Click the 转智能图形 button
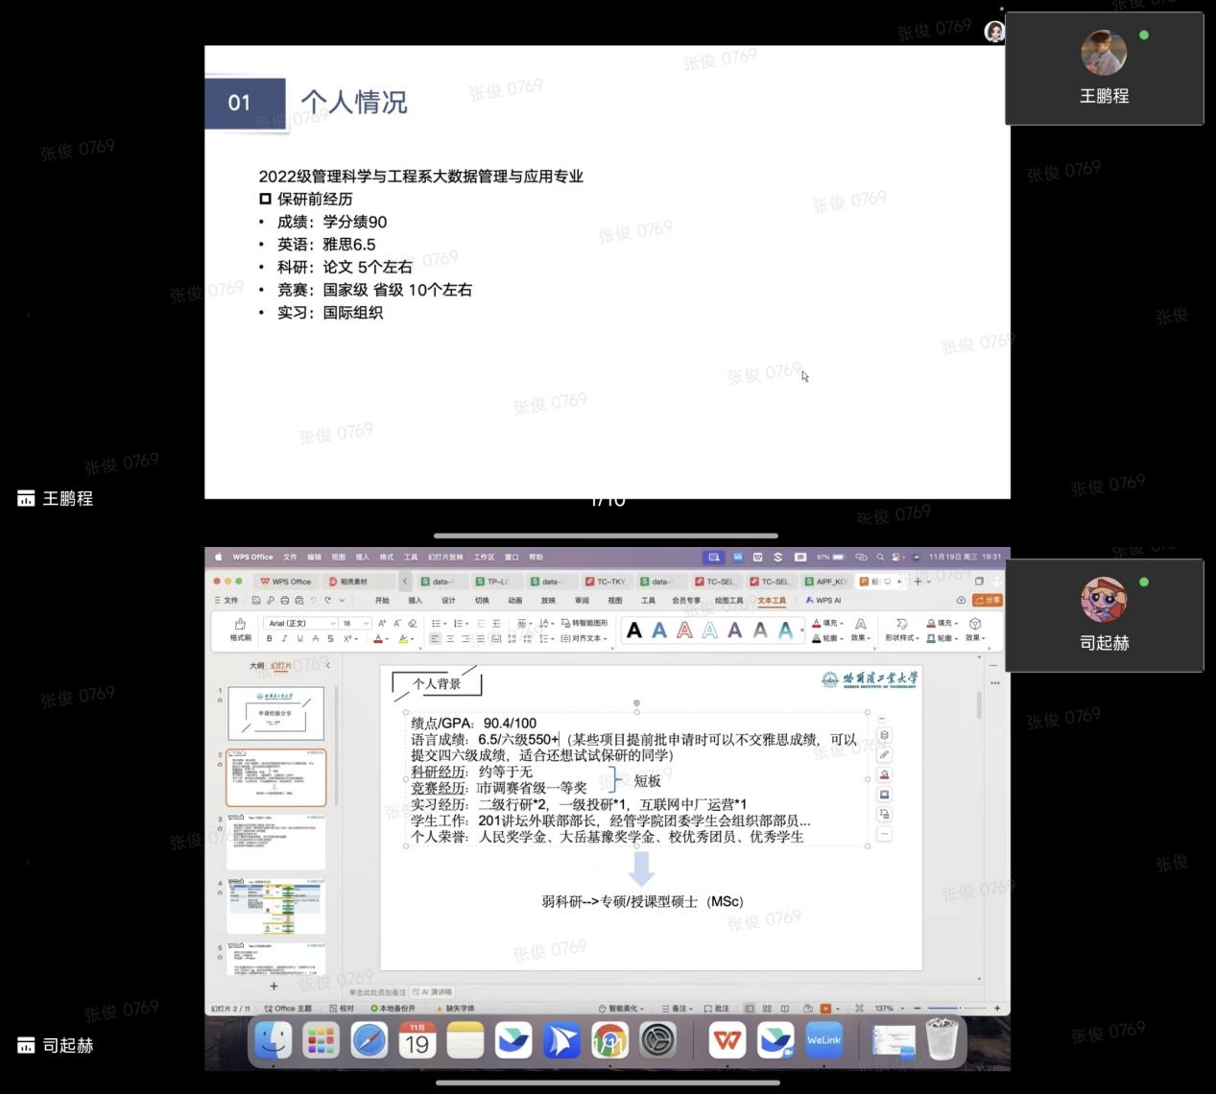The image size is (1216, 1094). coord(584,624)
